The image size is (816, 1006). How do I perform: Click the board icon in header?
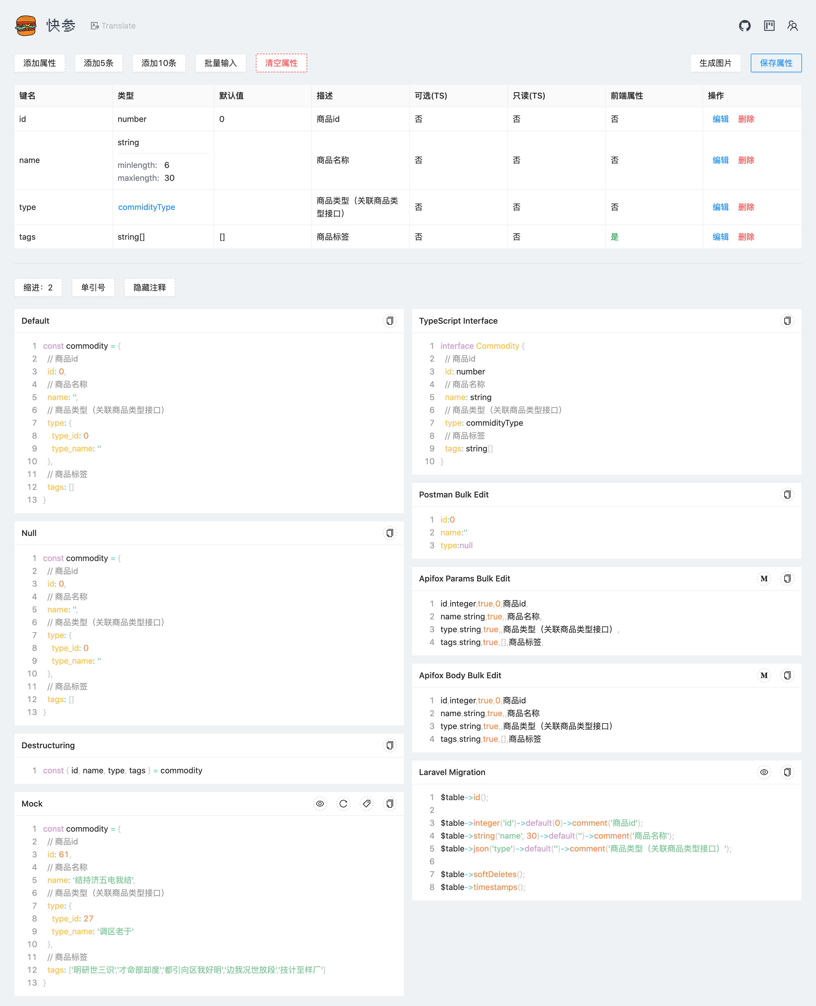tap(769, 26)
